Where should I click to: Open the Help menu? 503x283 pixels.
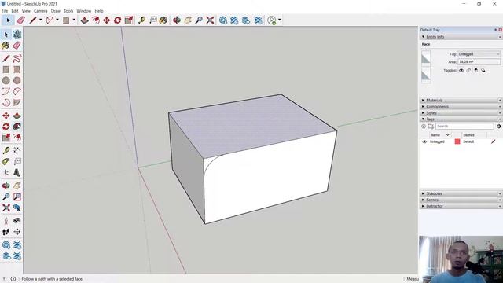point(99,11)
